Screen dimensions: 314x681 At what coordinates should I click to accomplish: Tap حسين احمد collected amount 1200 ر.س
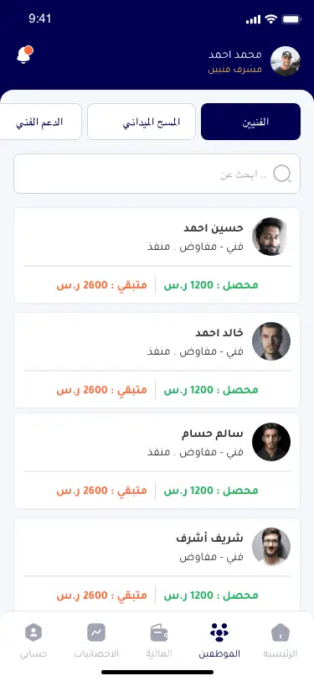coord(211,285)
